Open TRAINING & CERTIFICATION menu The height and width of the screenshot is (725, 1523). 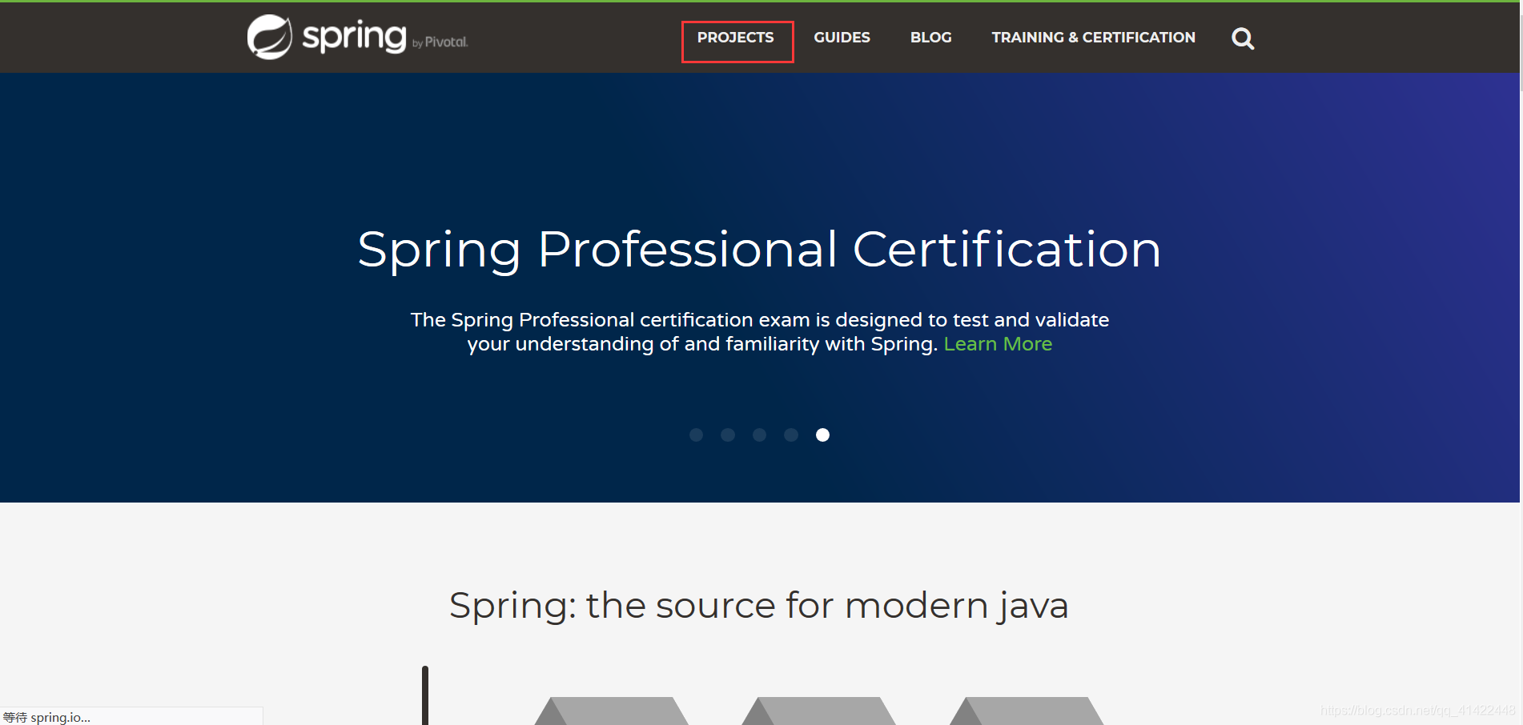[x=1093, y=38]
